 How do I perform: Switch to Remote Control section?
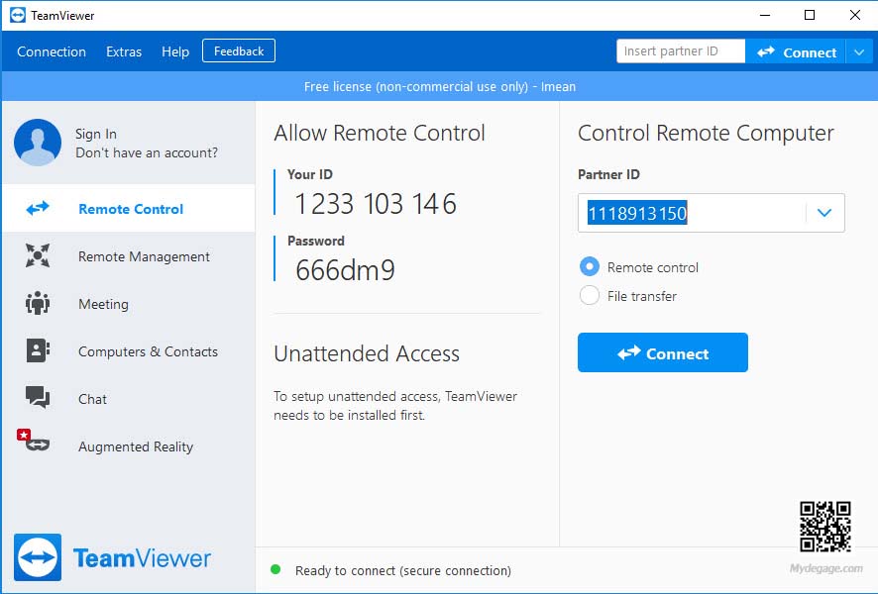[x=129, y=209]
